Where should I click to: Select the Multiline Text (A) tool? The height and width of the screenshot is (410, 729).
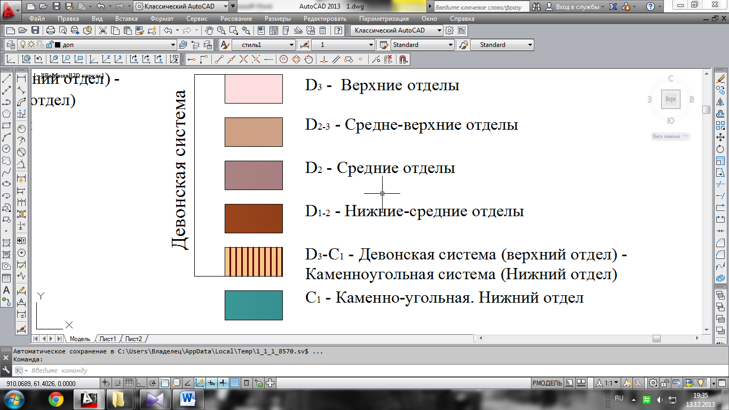coord(7,290)
